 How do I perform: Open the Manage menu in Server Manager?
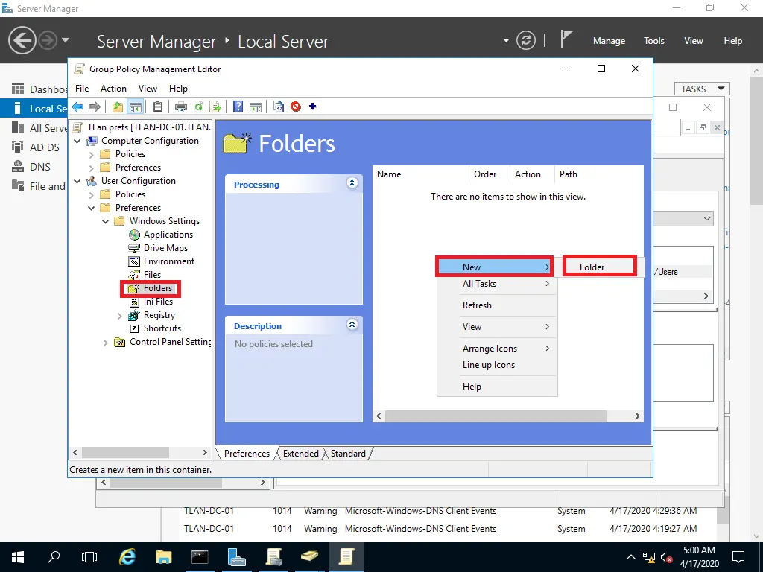click(x=609, y=41)
